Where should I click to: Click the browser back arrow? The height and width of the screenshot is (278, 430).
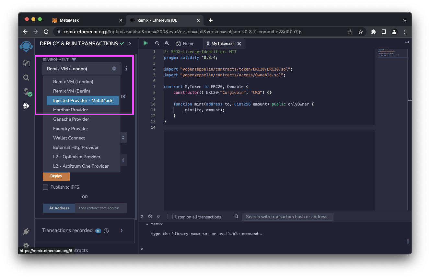(25, 32)
